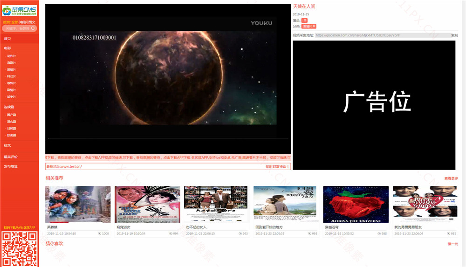The width and height of the screenshot is (466, 267).
Task: Click 复制 to copy video address
Action: 454,35
